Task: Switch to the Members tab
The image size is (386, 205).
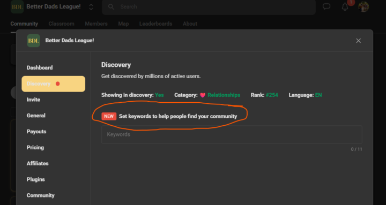Action: (x=96, y=24)
